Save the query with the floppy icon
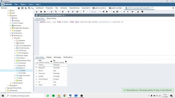 click(45, 12)
